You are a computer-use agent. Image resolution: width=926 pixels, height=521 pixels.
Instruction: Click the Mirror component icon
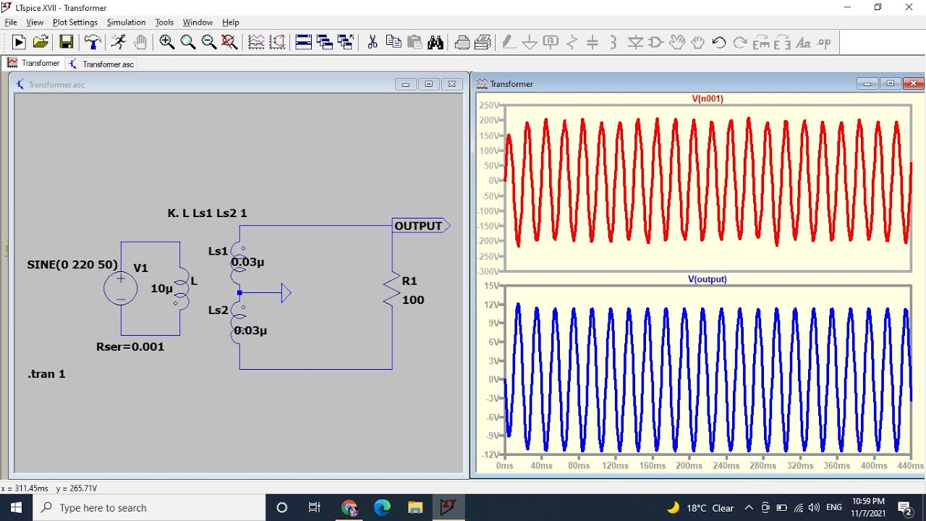[782, 42]
